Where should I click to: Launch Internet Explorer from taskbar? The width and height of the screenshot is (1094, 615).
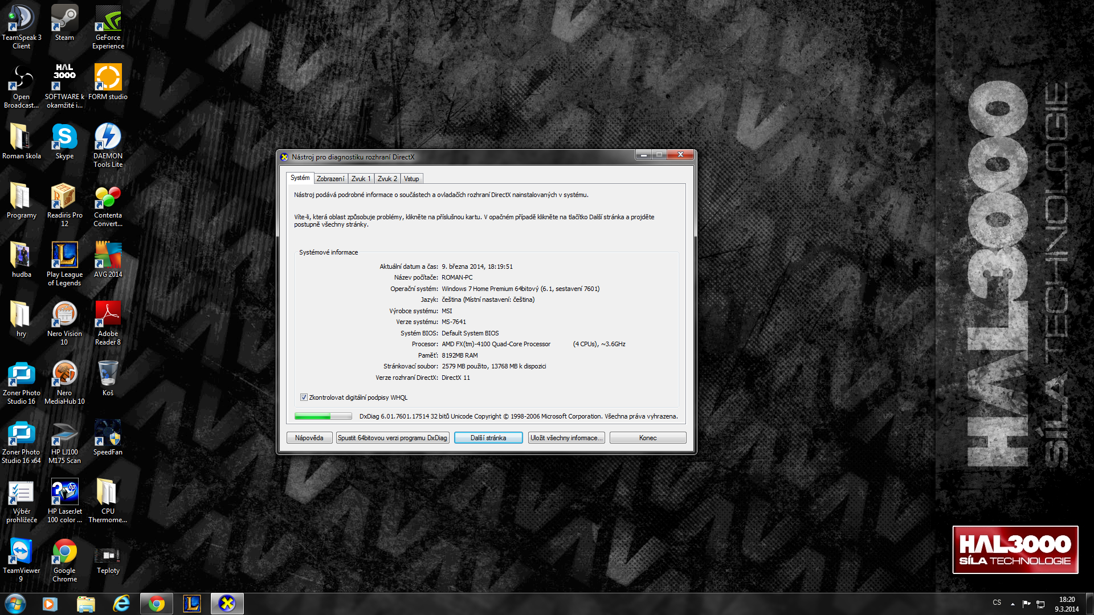pyautogui.click(x=121, y=604)
